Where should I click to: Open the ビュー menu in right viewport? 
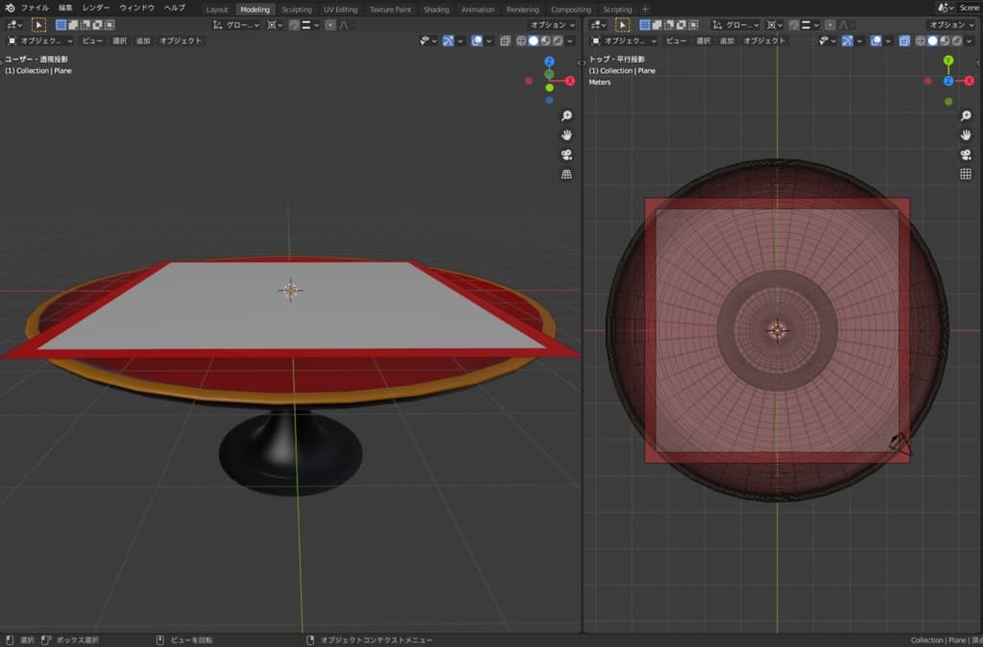click(676, 41)
